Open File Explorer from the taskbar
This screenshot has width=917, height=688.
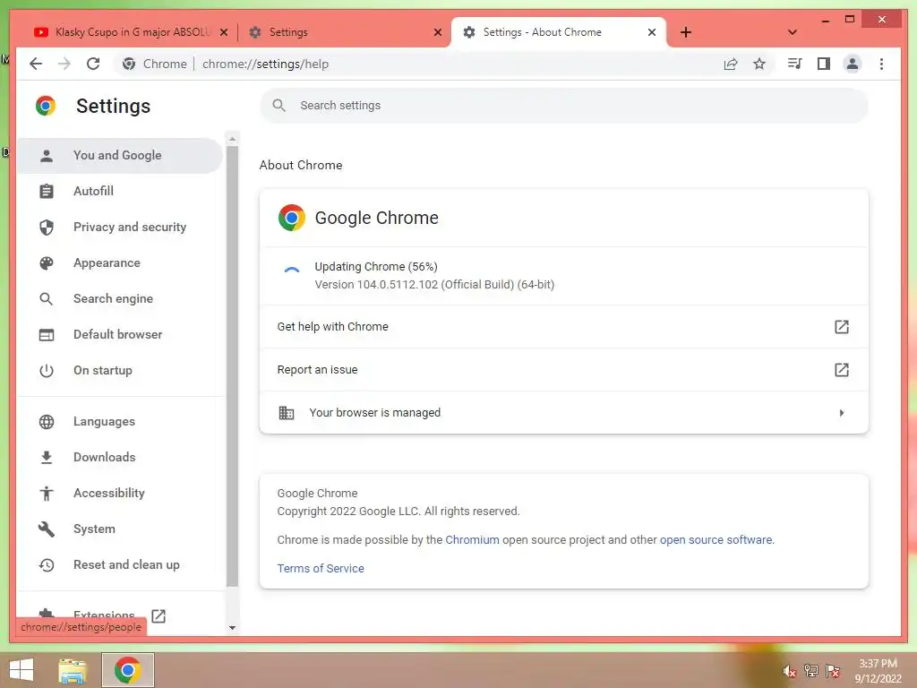[x=73, y=670]
